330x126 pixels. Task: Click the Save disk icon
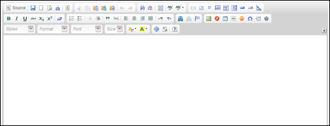(33, 8)
